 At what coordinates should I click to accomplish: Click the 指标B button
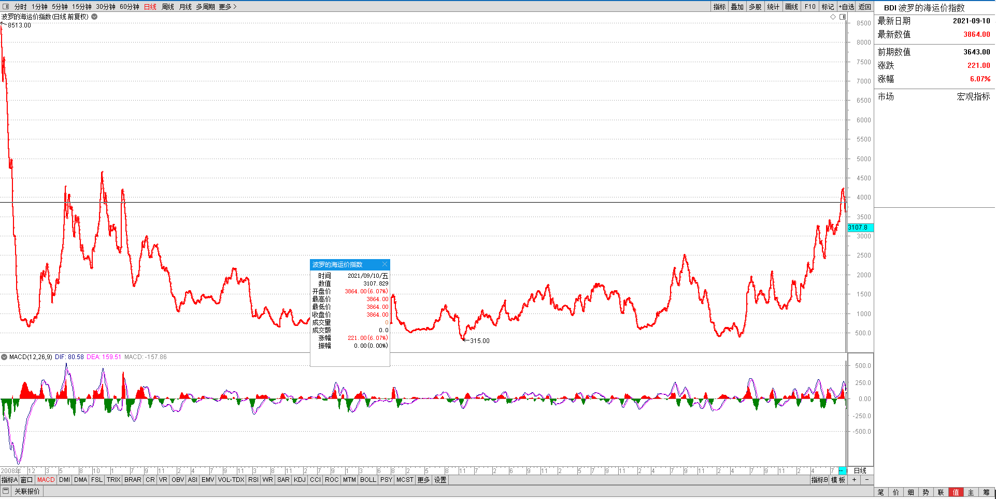pyautogui.click(x=819, y=480)
